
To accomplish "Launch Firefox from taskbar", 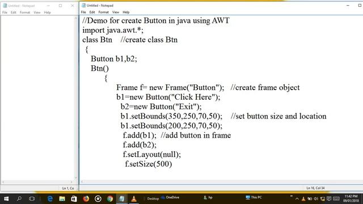I will click(x=86, y=199).
